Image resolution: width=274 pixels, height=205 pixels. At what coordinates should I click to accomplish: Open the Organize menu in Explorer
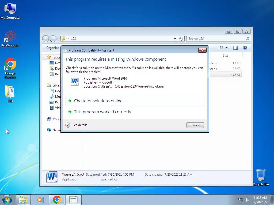pyautogui.click(x=52, y=48)
